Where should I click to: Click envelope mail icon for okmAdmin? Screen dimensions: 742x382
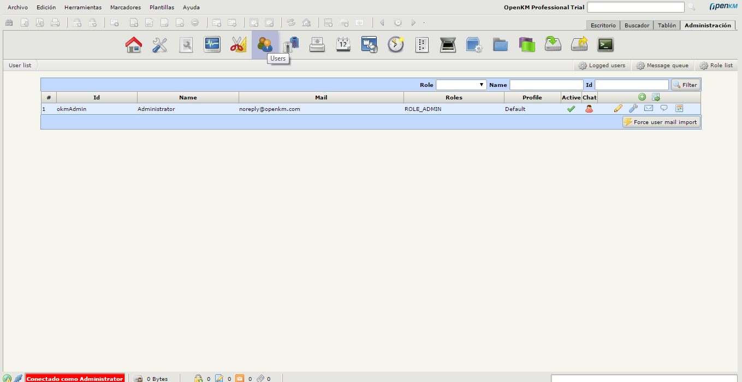649,108
